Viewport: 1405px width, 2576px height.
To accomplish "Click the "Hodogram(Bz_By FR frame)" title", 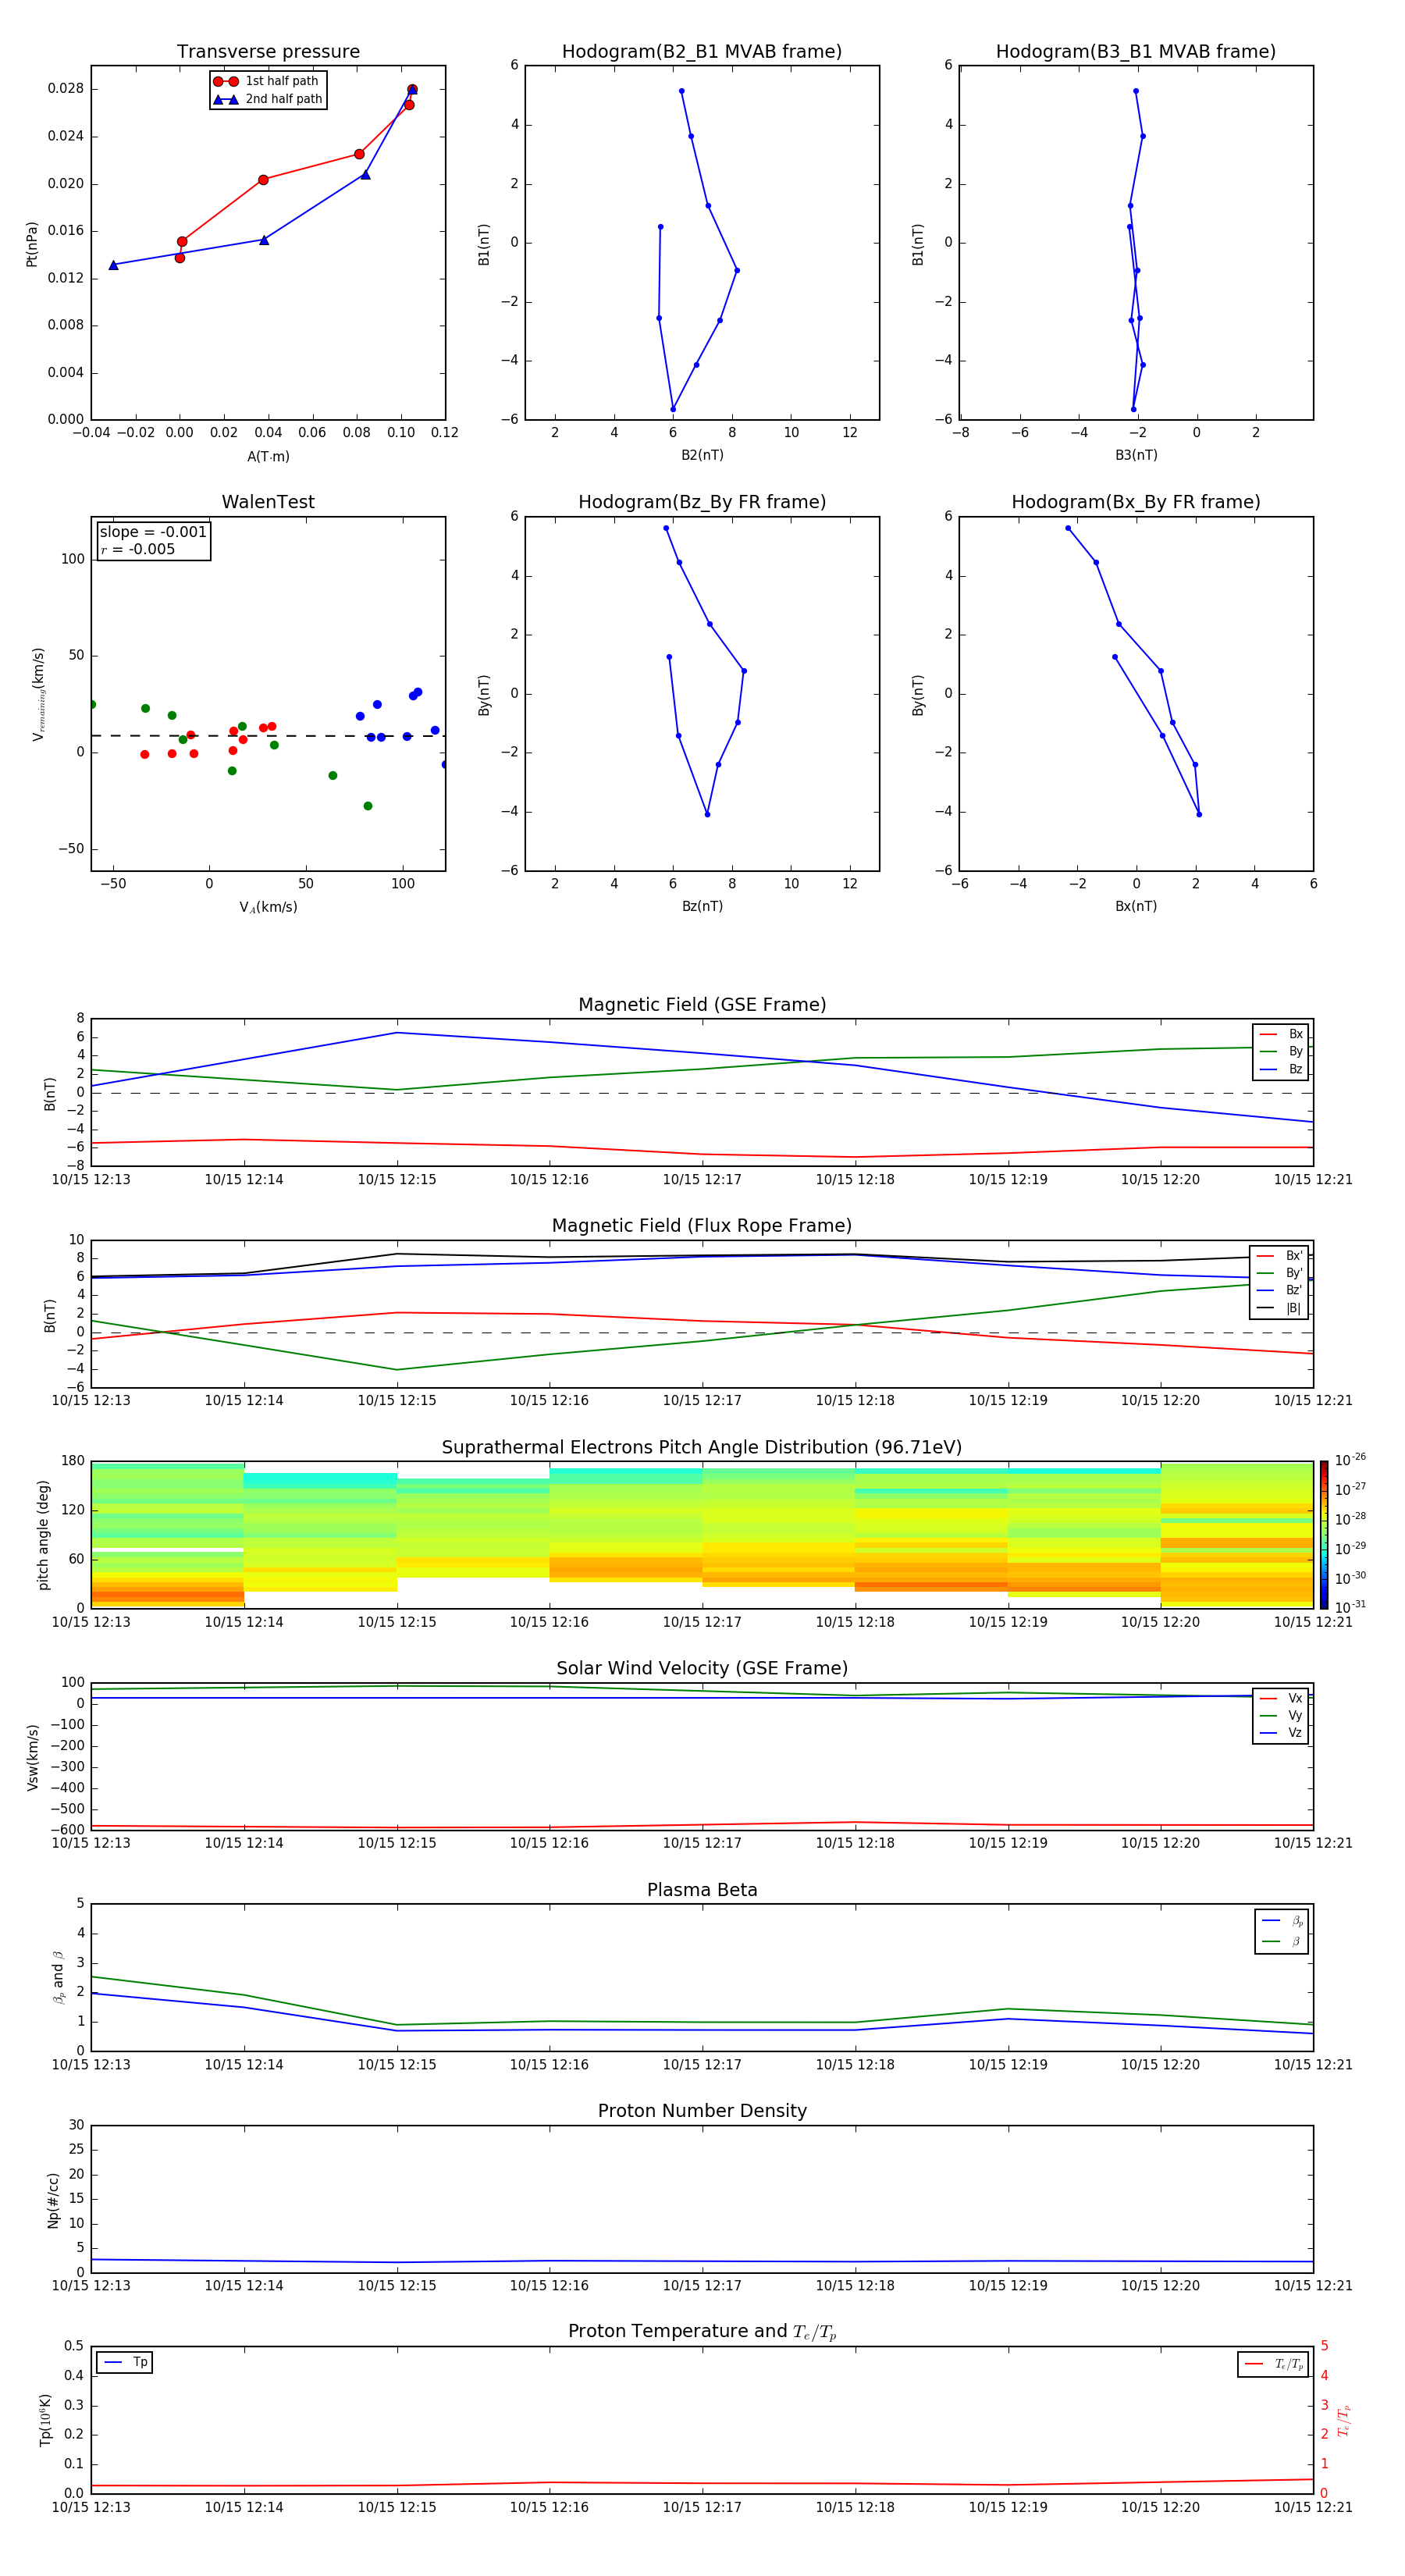I will [702, 502].
